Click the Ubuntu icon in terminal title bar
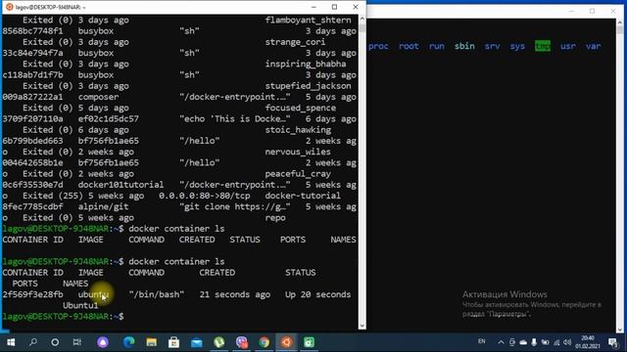Image resolution: width=627 pixels, height=352 pixels. pyautogui.click(x=9, y=7)
